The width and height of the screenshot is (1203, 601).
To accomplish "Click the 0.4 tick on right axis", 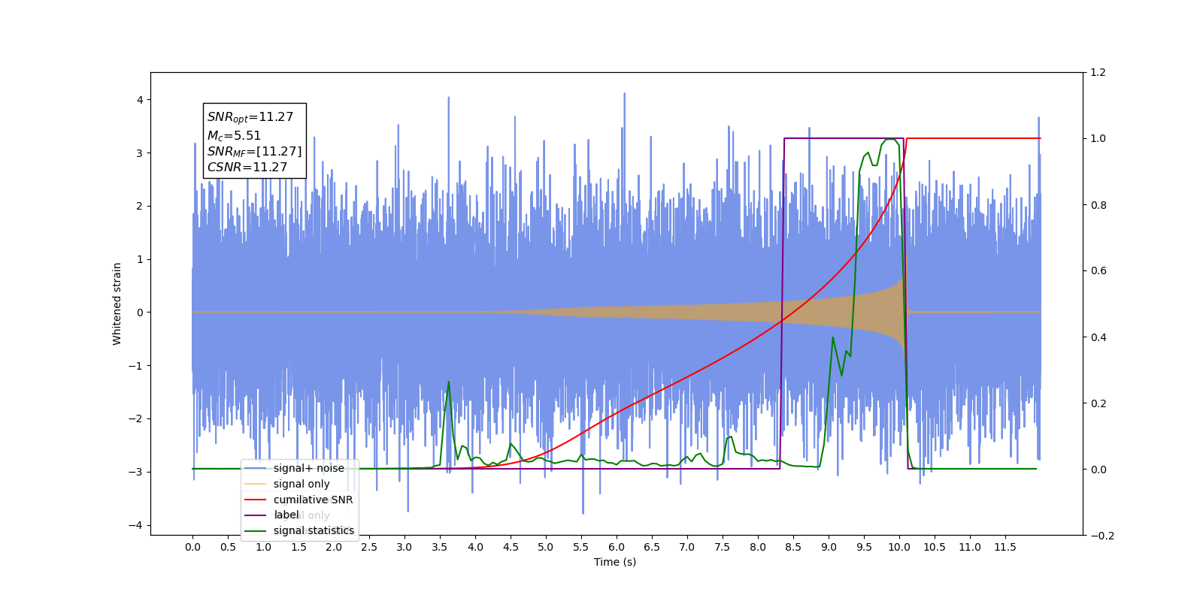I will 1098,337.
